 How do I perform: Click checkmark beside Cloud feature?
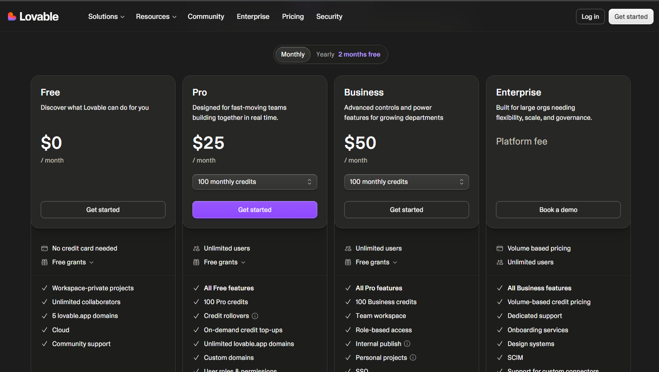pyautogui.click(x=44, y=330)
